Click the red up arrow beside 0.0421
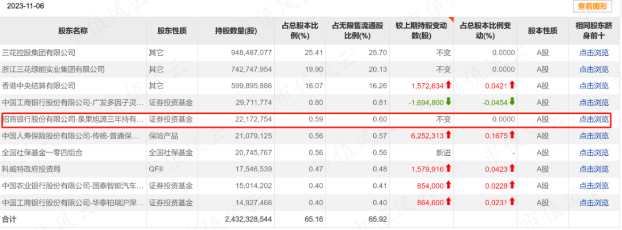This screenshot has width=622, height=230. [x=512, y=86]
